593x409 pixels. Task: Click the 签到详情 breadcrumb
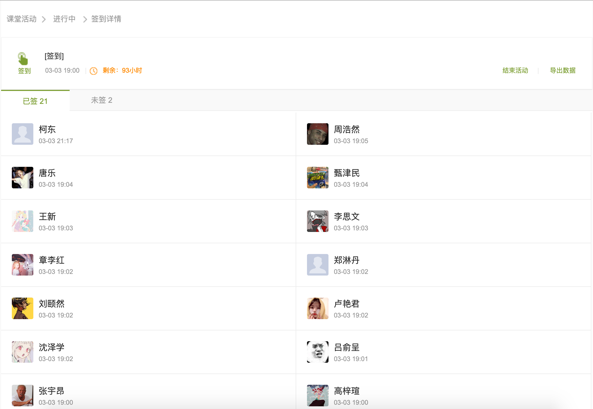[x=106, y=19]
